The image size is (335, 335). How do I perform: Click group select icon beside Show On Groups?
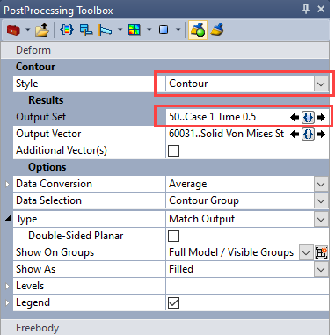click(x=321, y=252)
